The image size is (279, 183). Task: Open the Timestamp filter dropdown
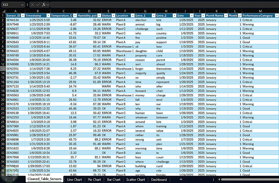click(48, 16)
